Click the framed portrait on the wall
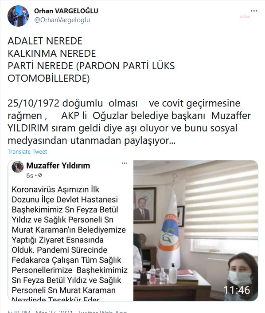The image size is (265, 313). (x=144, y=205)
